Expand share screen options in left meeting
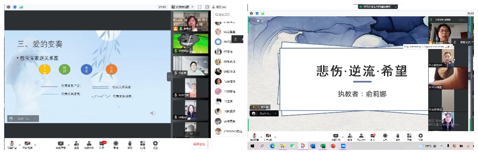 pyautogui.click(x=68, y=145)
